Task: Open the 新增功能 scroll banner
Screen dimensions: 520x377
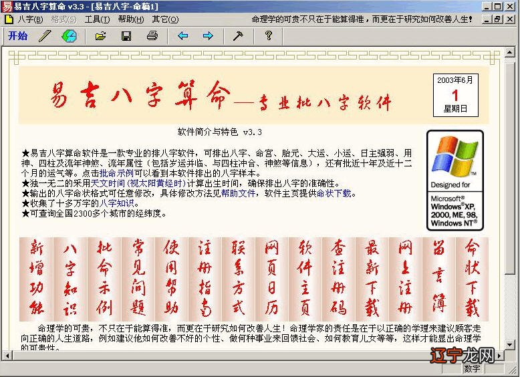Action: (x=36, y=279)
